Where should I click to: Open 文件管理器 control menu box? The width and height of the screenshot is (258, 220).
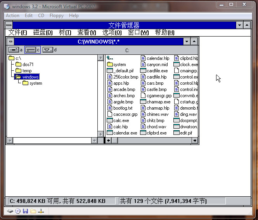click(x=9, y=25)
